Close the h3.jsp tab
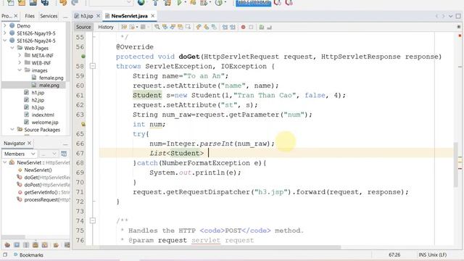The image size is (464, 261). [x=99, y=16]
